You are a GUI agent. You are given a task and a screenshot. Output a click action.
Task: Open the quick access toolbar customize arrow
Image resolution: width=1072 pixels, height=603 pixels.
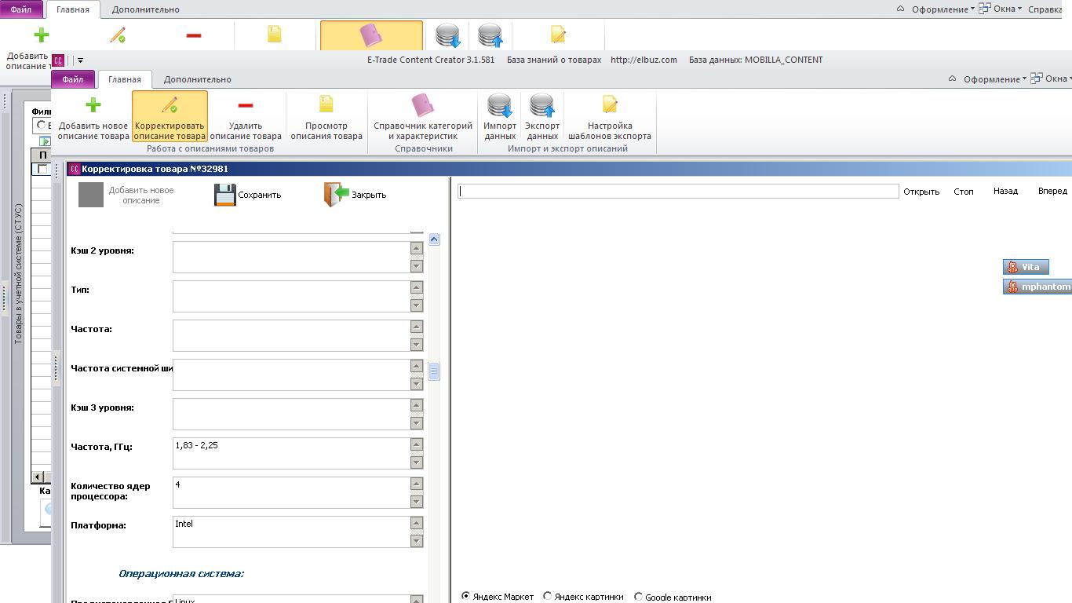(80, 60)
